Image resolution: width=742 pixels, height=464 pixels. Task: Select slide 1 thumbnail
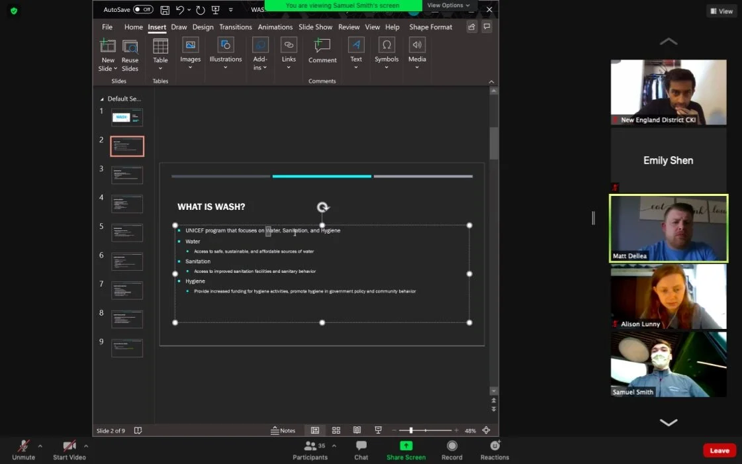127,117
